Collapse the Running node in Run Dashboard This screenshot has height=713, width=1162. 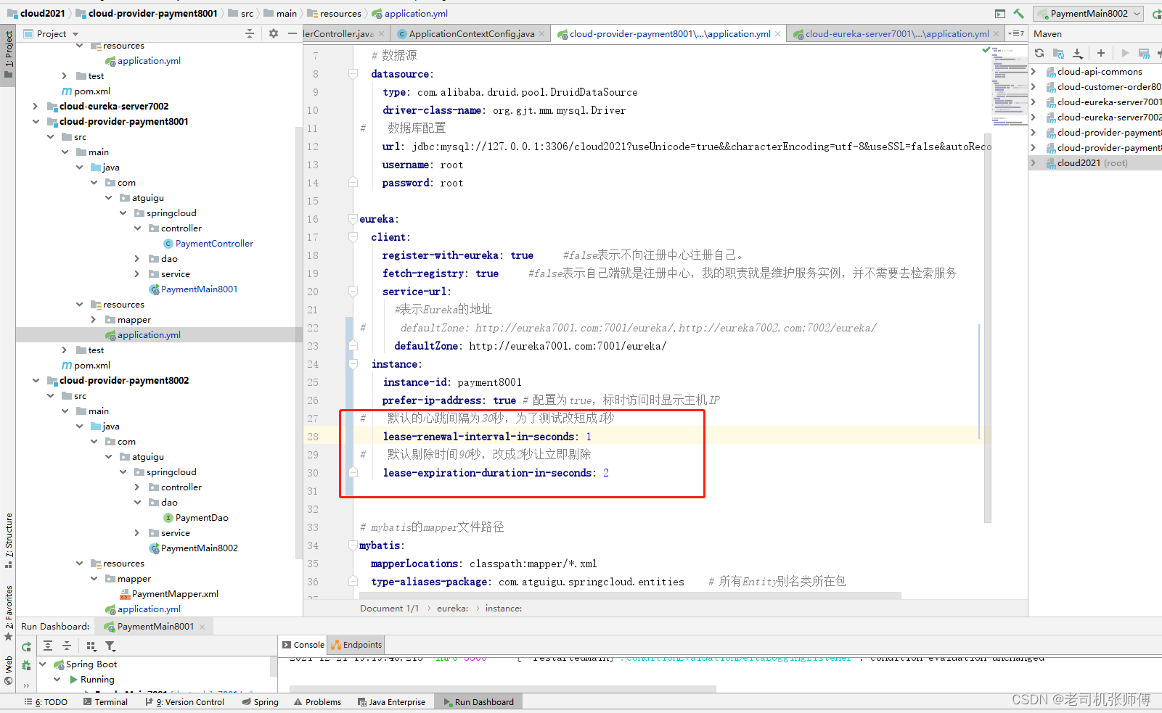57,679
